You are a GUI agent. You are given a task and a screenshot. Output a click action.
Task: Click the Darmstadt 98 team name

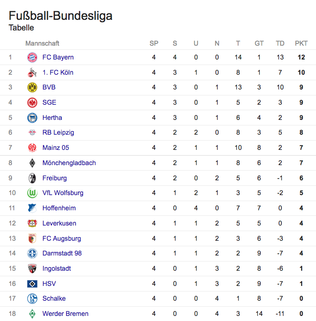(x=62, y=254)
